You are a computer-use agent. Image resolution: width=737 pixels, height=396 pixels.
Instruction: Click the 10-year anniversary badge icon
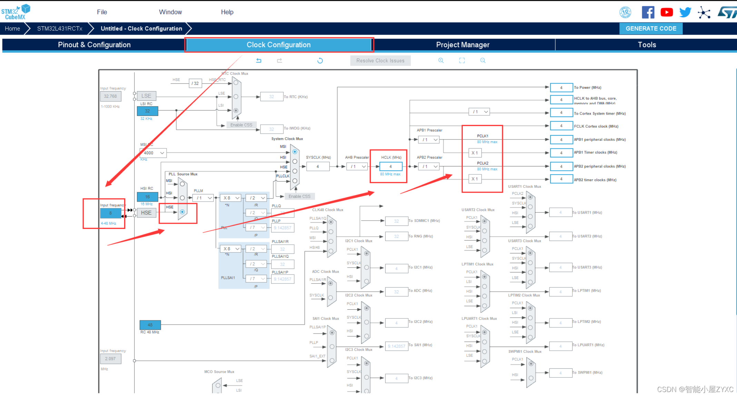625,12
